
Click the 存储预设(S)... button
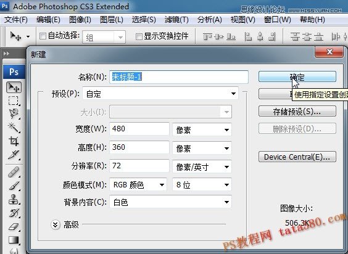tap(297, 111)
